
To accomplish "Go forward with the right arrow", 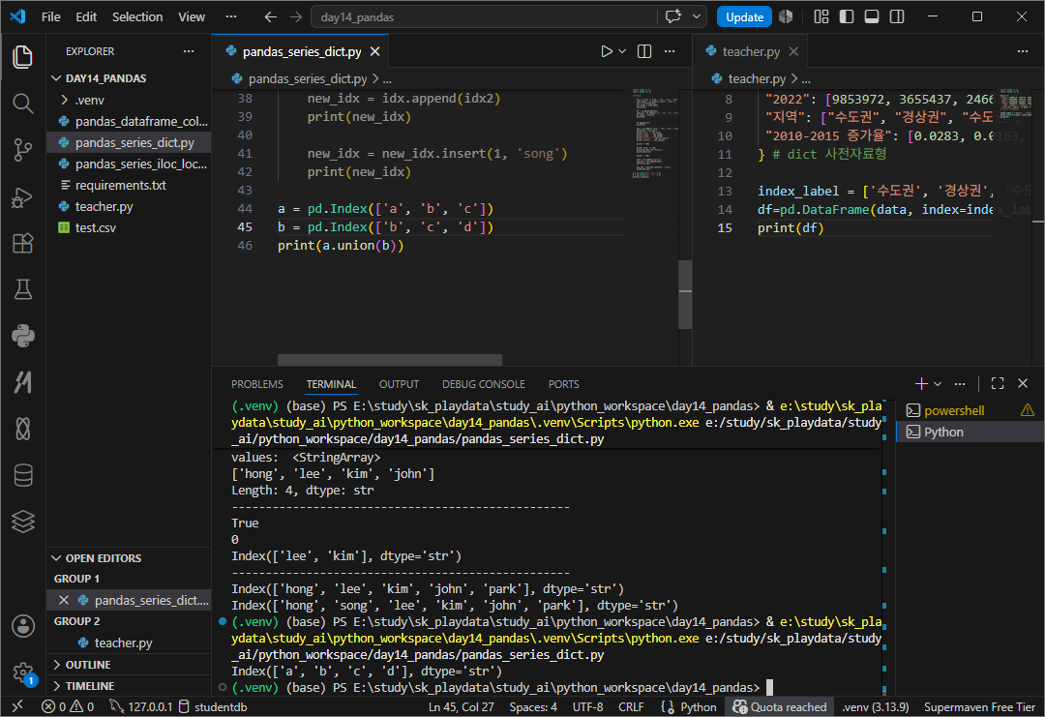I will pos(296,16).
